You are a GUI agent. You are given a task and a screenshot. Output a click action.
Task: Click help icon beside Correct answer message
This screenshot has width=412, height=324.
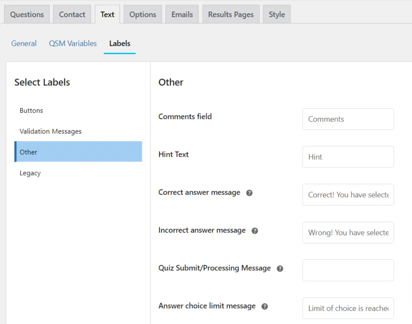click(x=249, y=193)
